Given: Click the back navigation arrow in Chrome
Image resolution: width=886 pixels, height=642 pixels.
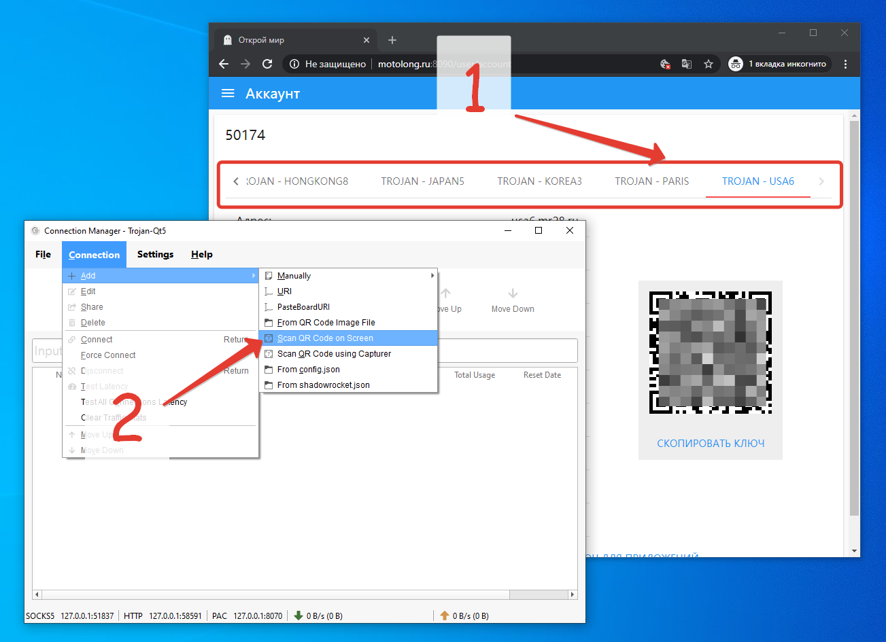Looking at the screenshot, I should click(224, 63).
